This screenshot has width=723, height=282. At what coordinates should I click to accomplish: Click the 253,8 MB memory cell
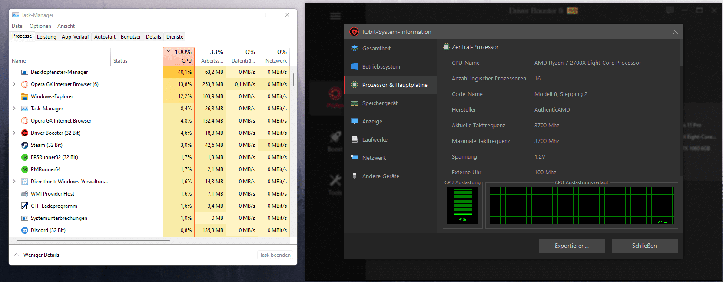210,84
